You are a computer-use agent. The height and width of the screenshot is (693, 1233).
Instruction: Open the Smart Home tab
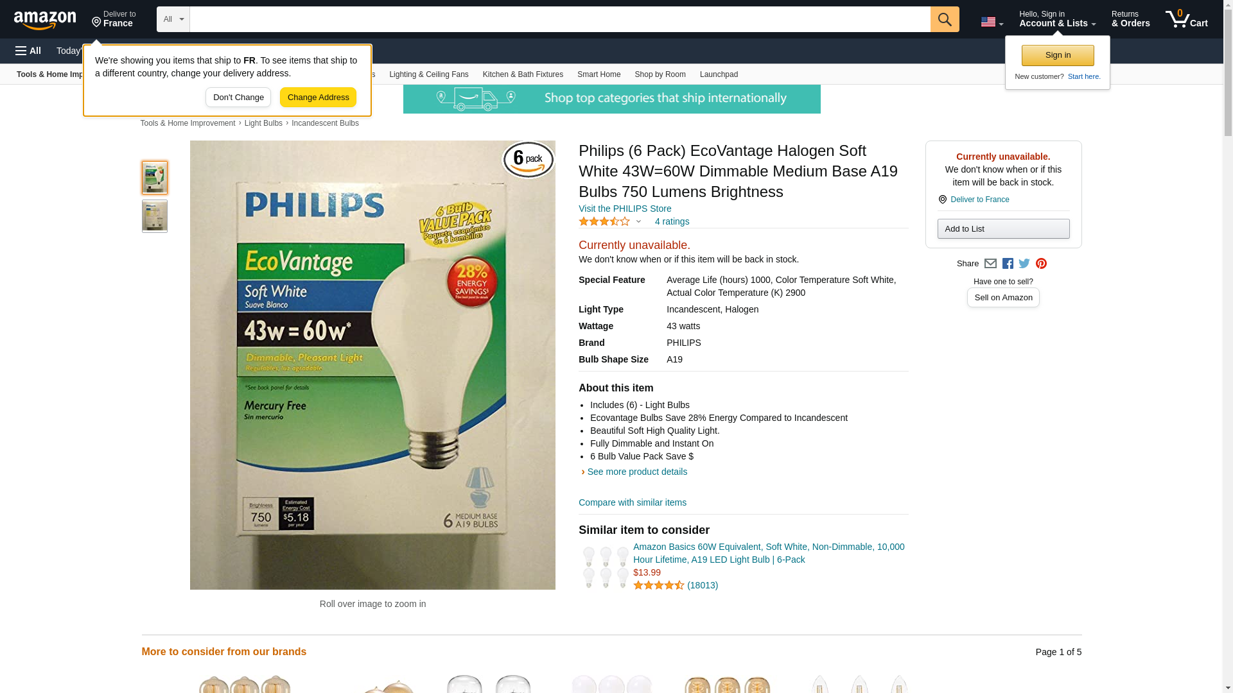coord(599,74)
